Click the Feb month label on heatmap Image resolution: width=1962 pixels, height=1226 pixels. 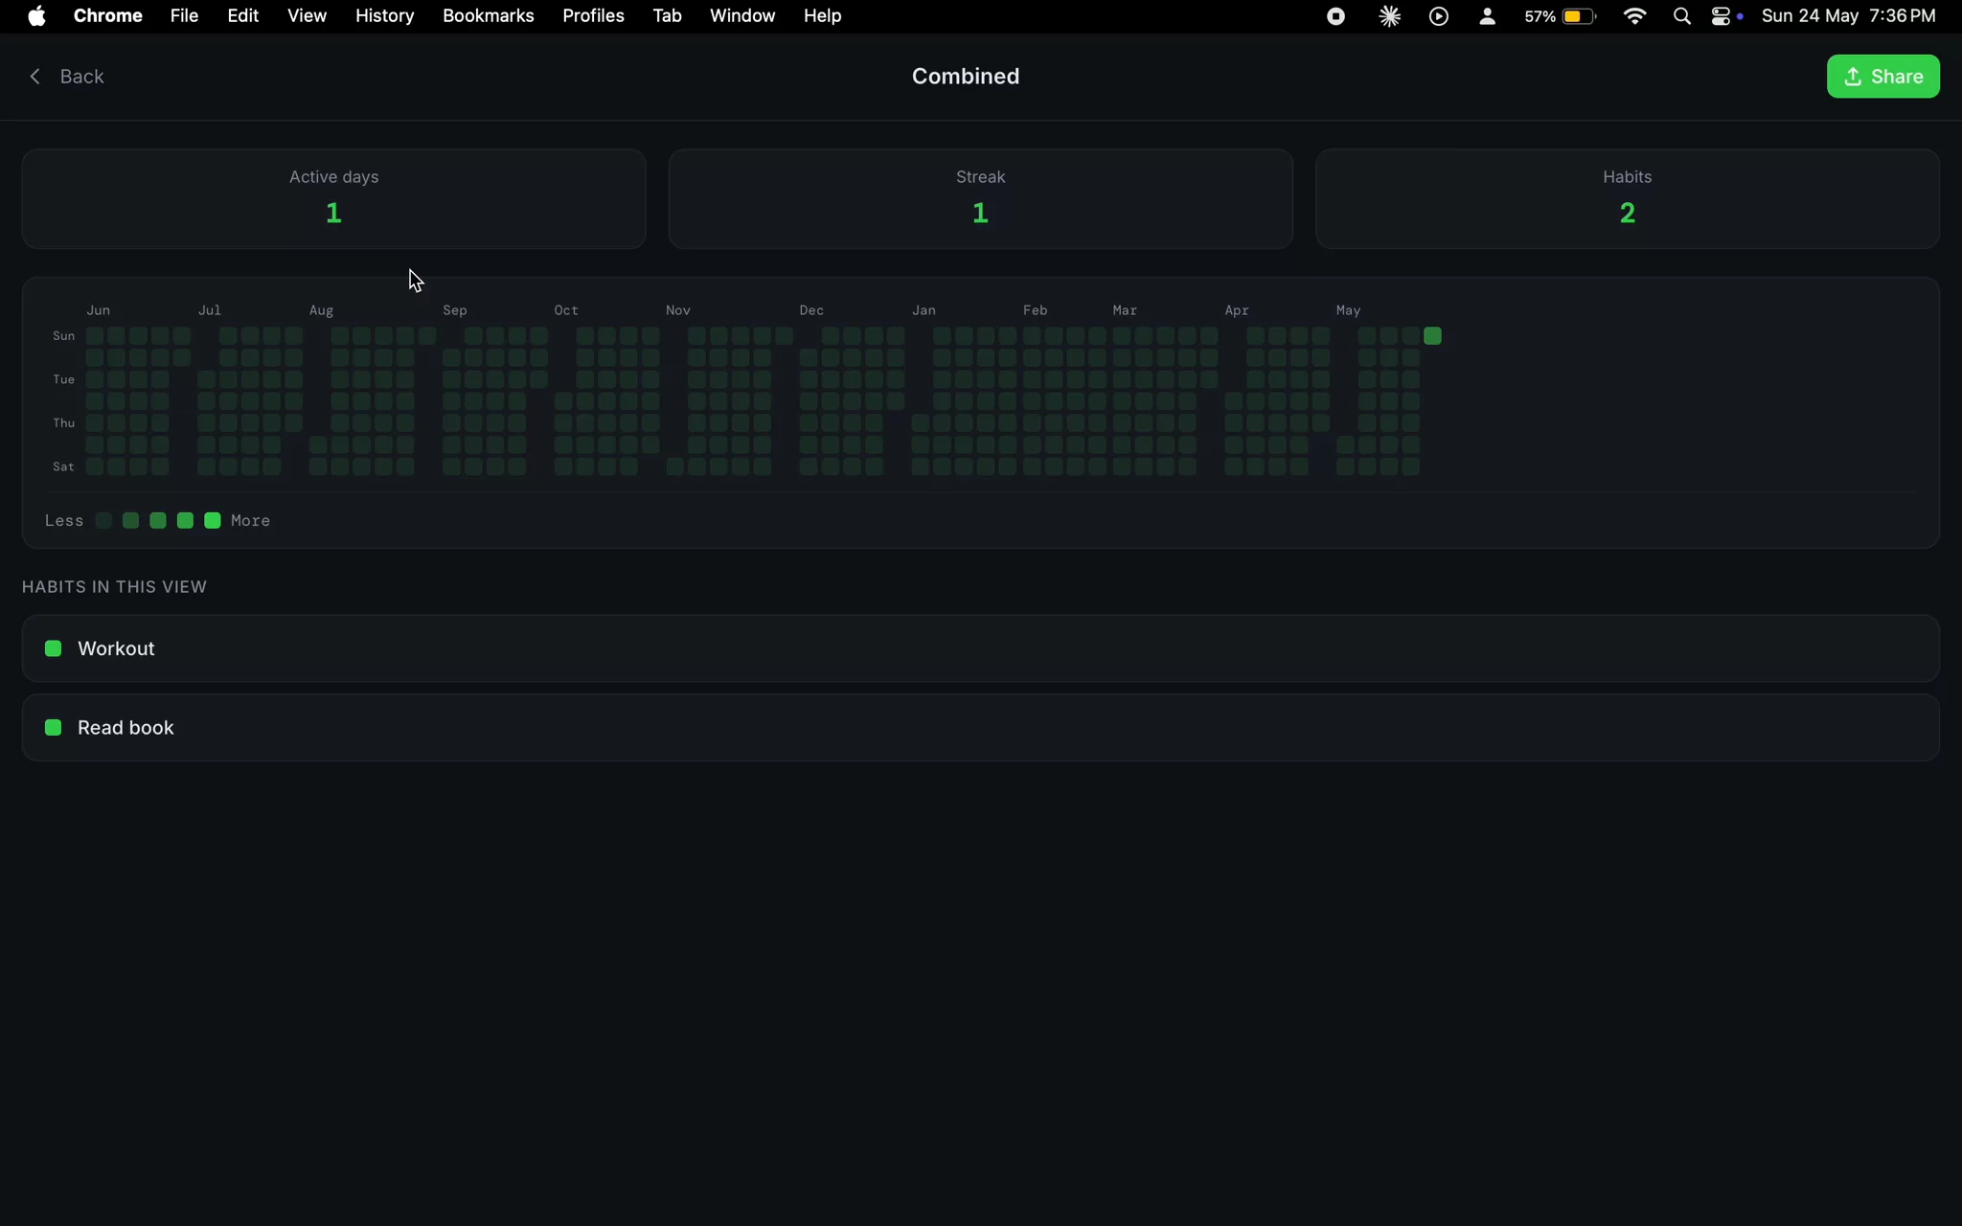pos(1035,310)
